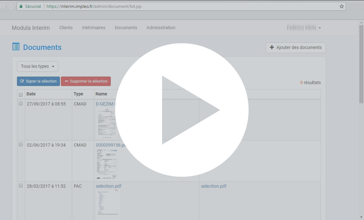Open the Modula Interim home link

31,28
